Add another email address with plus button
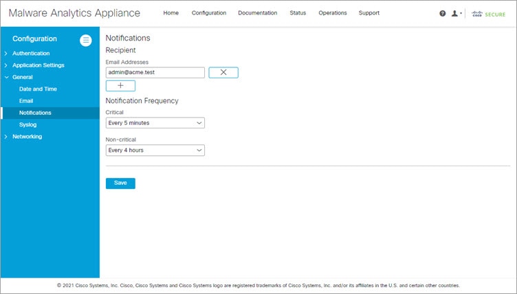This screenshot has height=294, width=517. click(120, 86)
